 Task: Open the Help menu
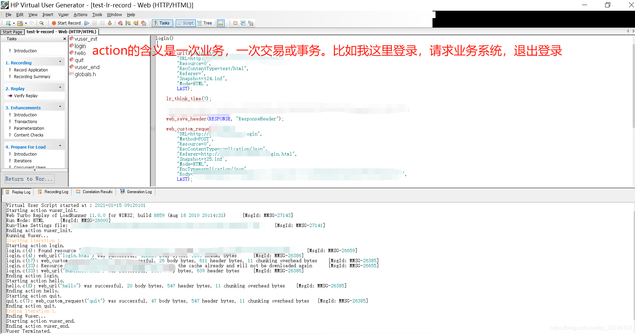point(131,15)
